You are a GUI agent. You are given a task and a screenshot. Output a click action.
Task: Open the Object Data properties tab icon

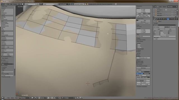point(170,19)
